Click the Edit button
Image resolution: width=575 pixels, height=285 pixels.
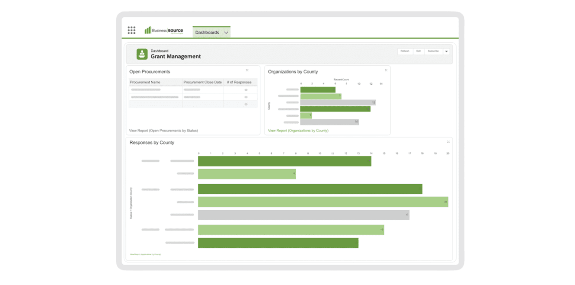(418, 51)
